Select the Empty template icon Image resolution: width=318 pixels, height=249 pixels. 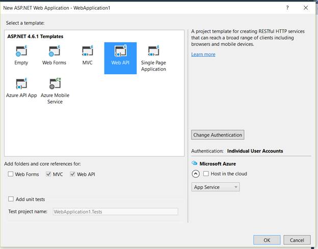click(x=21, y=52)
